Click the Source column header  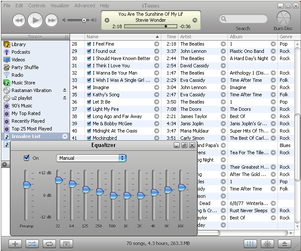35,37
